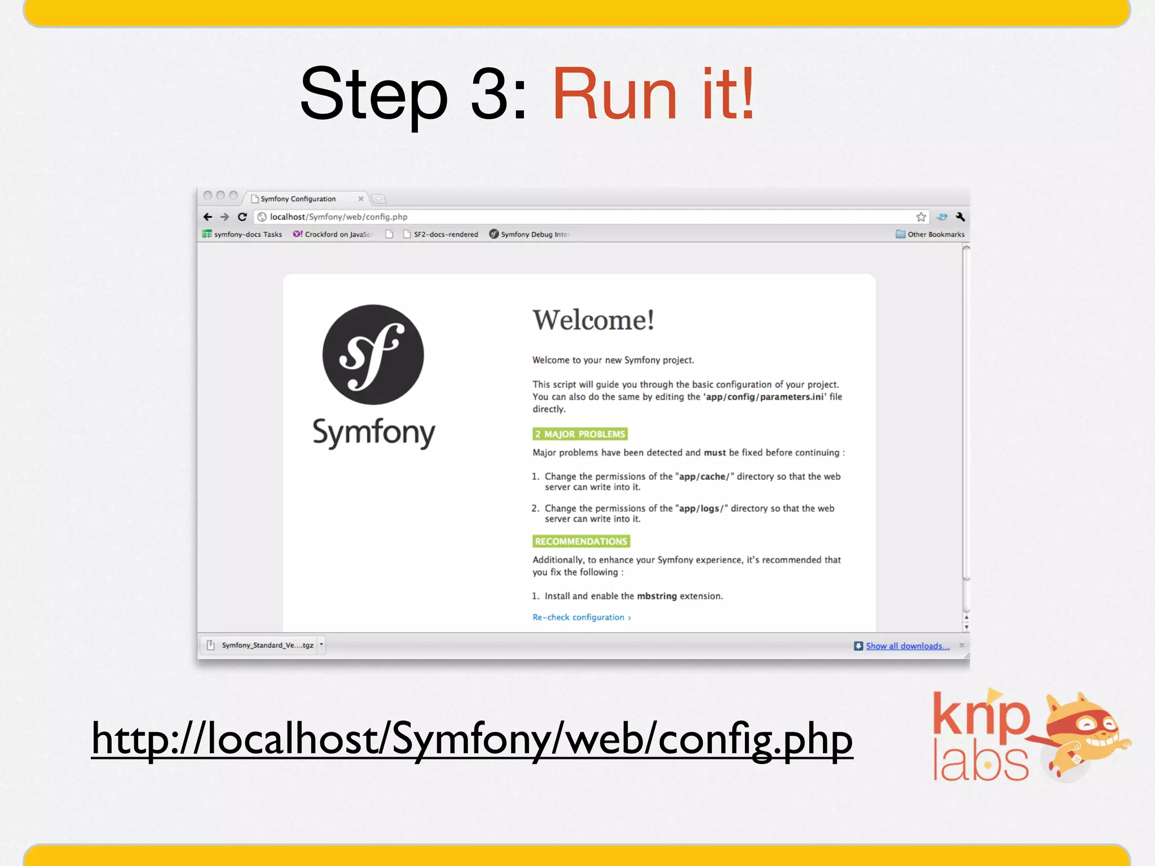Viewport: 1155px width, 866px height.
Task: Click the bird extension icon
Action: click(x=942, y=217)
